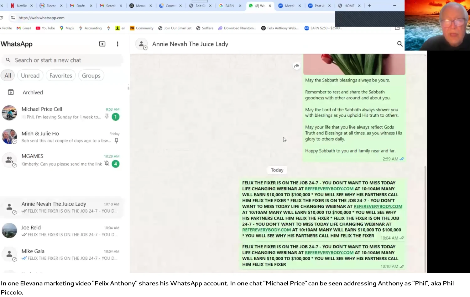Click the WhatsApp new chat icon
Image resolution: width=470 pixels, height=297 pixels.
click(102, 44)
